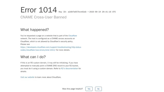Screen dimensions: 164x92
Task: Follow the Visit our website link
Action: (27, 77)
